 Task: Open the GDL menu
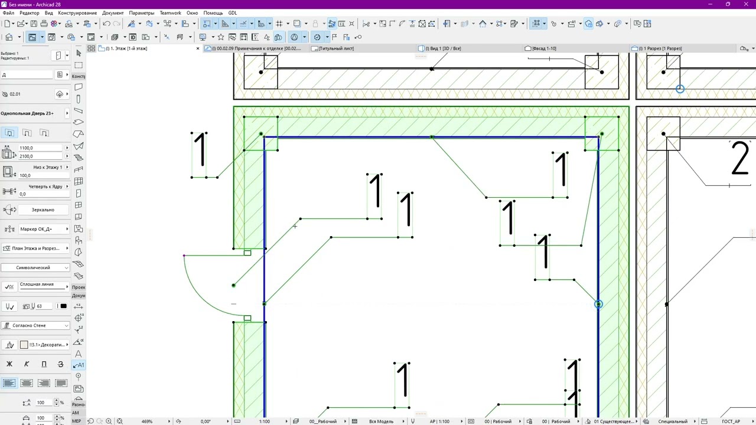click(233, 13)
